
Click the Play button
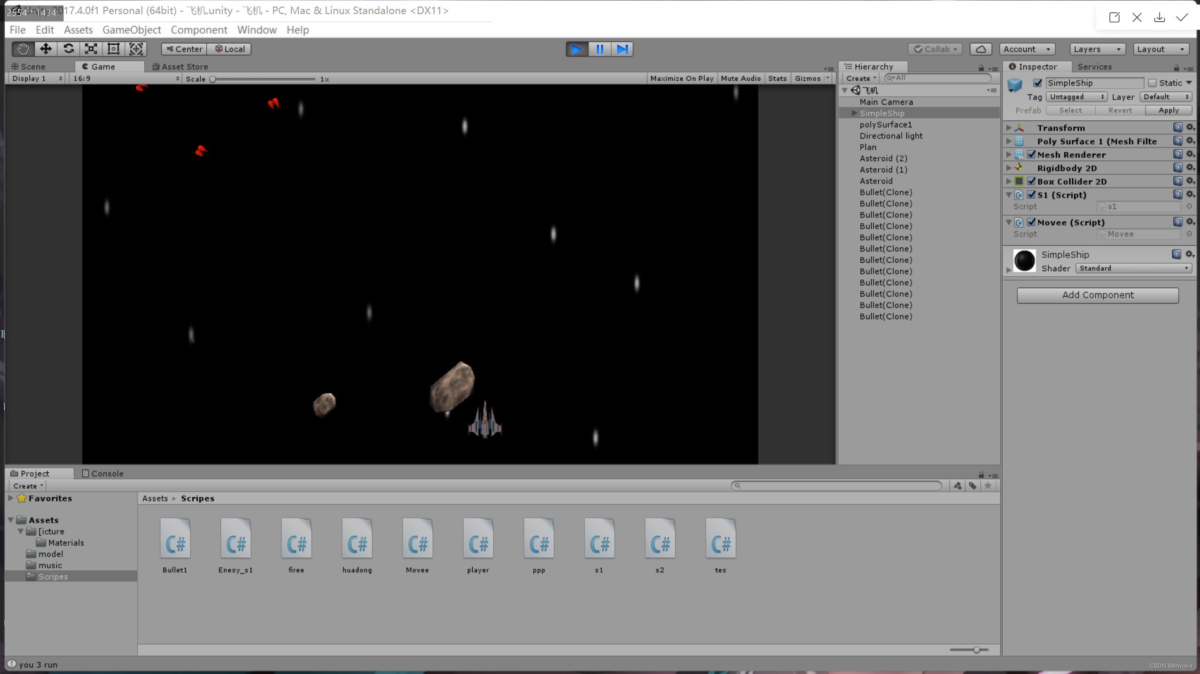point(577,49)
